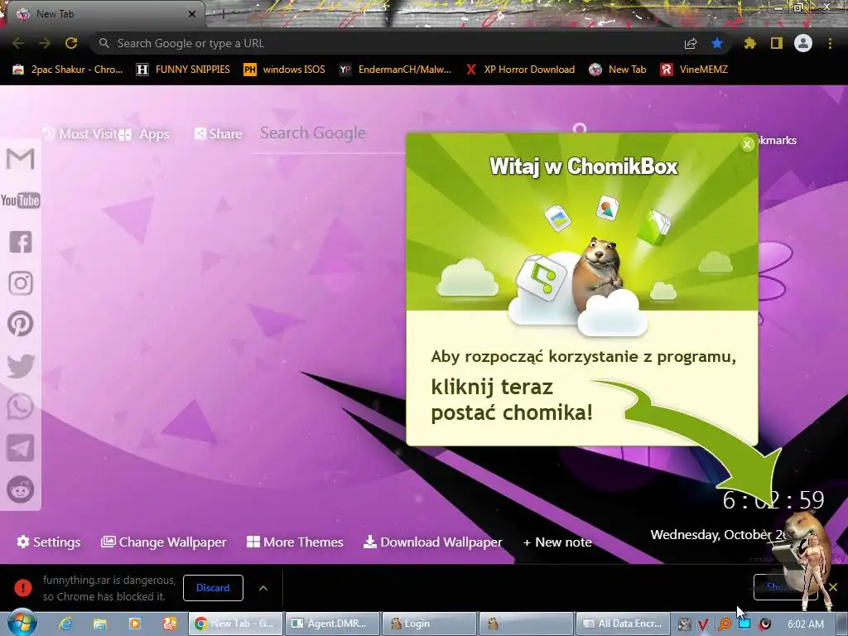Click Download Wallpaper
This screenshot has height=636, width=848.
click(432, 542)
